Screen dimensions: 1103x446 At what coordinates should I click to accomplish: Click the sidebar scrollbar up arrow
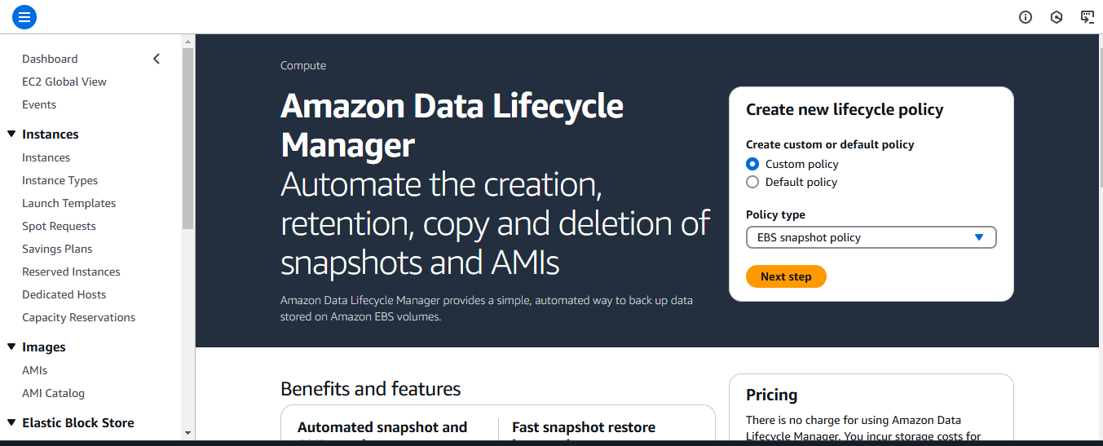188,41
